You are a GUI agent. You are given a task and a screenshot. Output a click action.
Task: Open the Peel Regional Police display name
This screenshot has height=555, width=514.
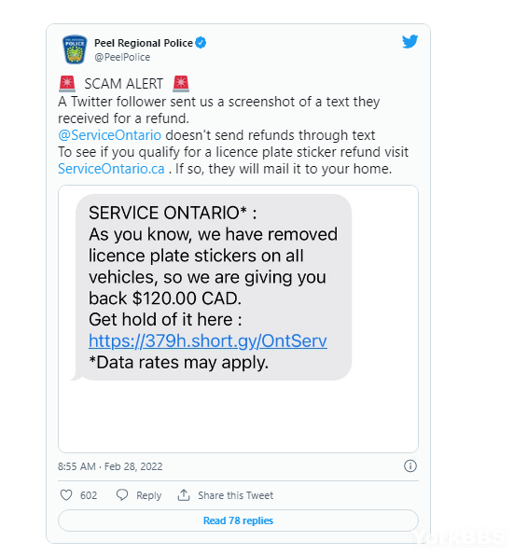[144, 43]
